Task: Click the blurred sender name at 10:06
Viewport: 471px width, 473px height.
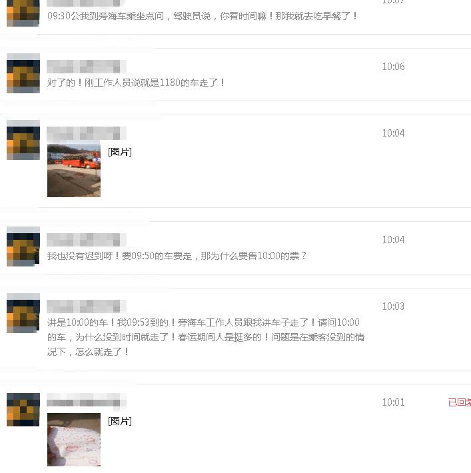Action: coord(87,67)
